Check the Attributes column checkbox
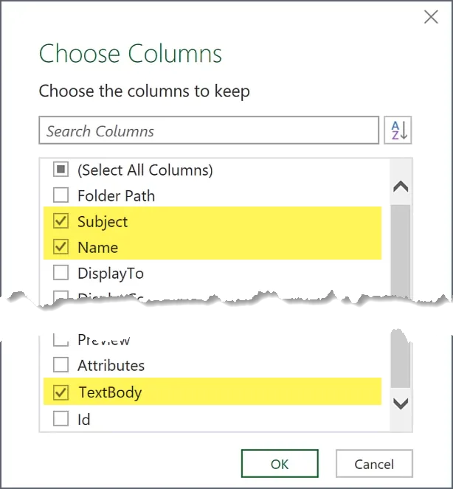The image size is (453, 489). [61, 365]
